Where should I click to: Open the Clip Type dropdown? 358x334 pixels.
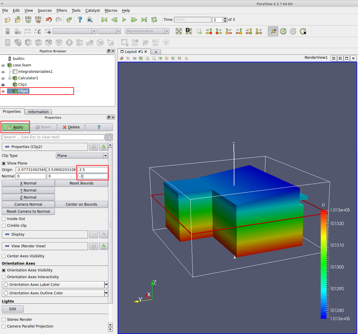pyautogui.click(x=82, y=156)
